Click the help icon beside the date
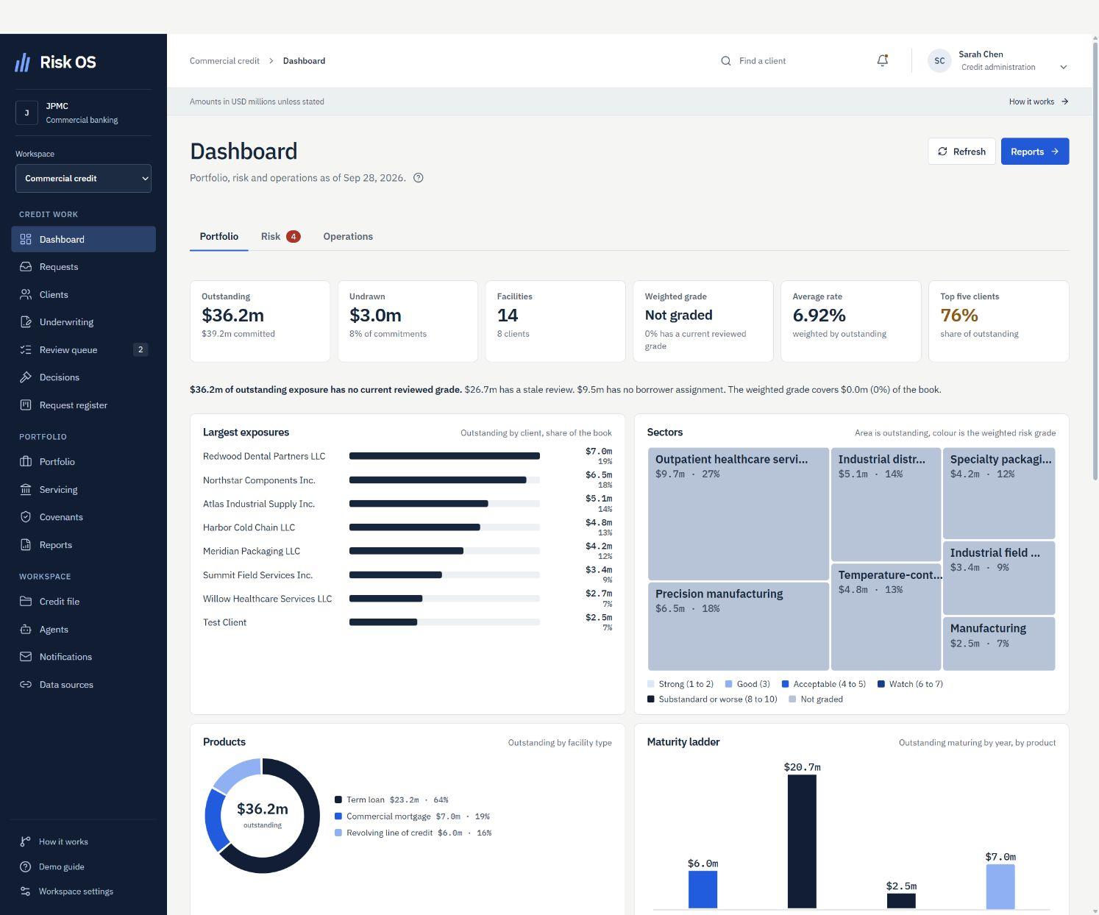The image size is (1099, 915). (x=419, y=178)
